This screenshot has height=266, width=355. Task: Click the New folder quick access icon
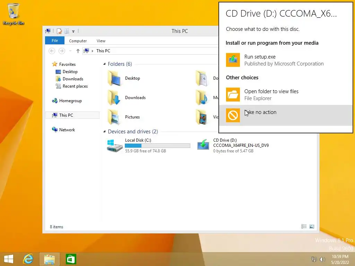coord(67,31)
